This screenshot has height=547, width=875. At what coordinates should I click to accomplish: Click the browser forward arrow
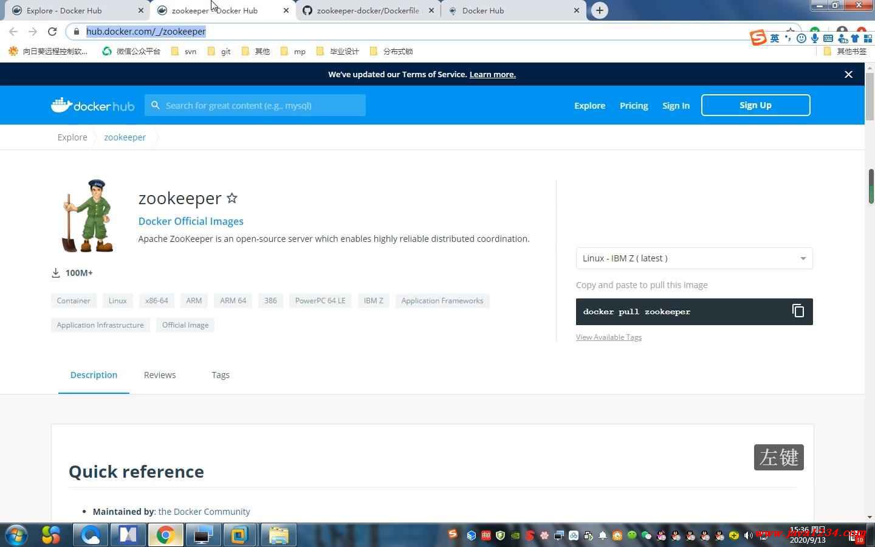33,32
